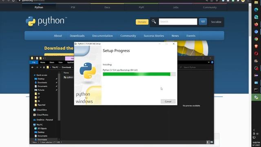This screenshot has width=261, height=147.
Task: Switch to the top Community site tab
Action: [210, 7]
